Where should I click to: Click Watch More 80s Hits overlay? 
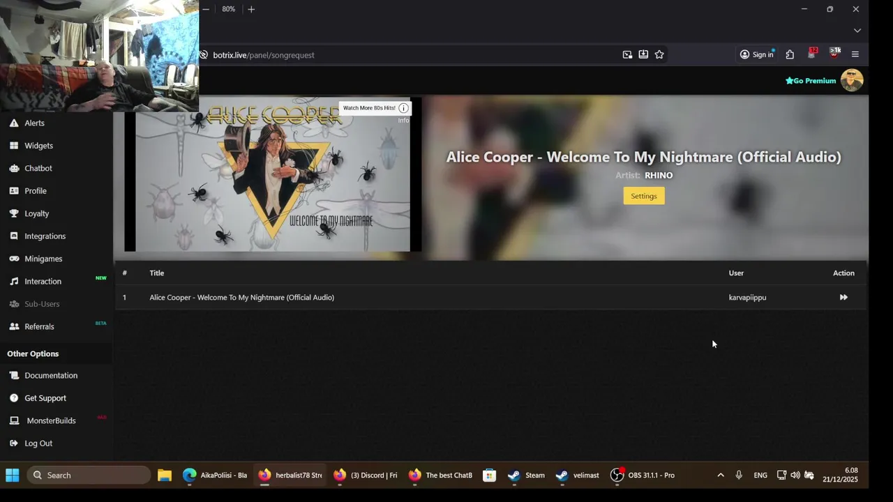[369, 108]
